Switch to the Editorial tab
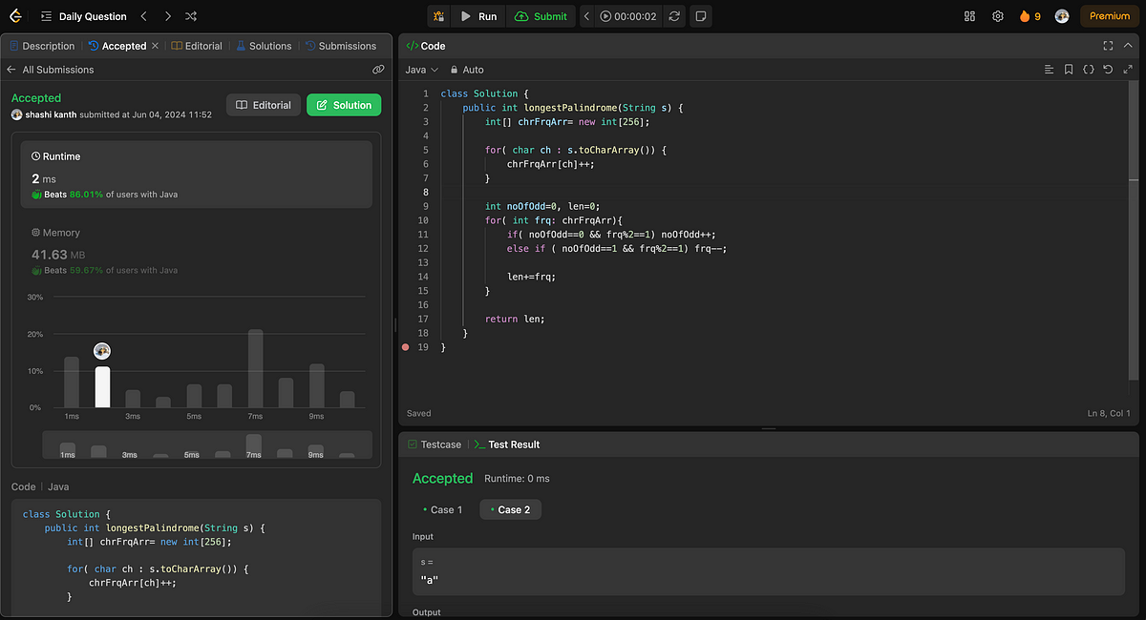This screenshot has width=1146, height=620. (197, 46)
